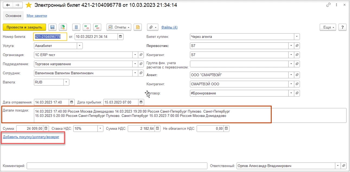Expand the Перевозчик dropdown list

click(x=291, y=46)
